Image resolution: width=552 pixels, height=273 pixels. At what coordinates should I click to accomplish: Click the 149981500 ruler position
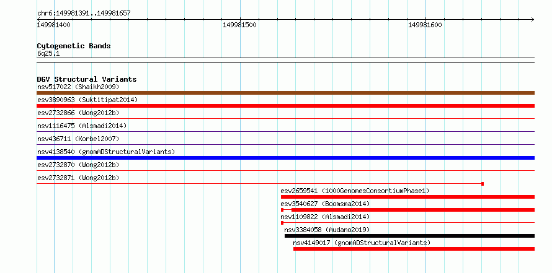240,25
